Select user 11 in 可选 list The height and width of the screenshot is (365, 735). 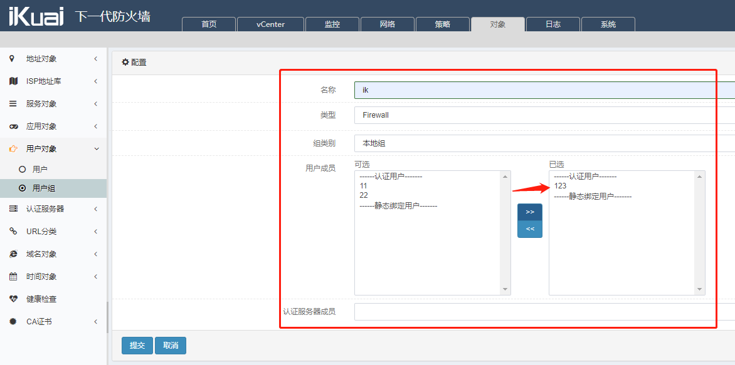[363, 186]
